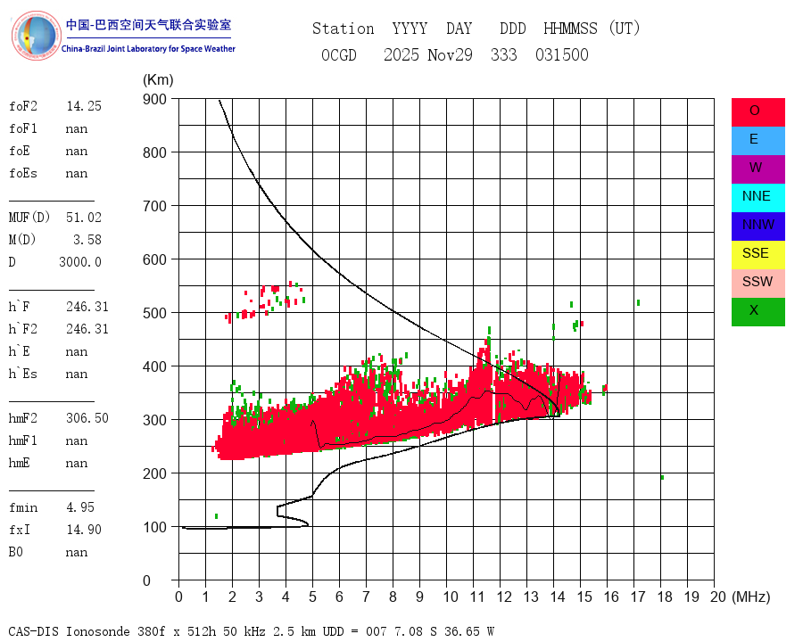803x642 pixels.
Task: Click the hmF2 value 306.50
Action: 87,418
